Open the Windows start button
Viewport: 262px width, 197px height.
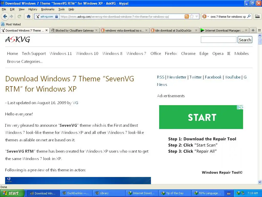[x=12, y=193]
